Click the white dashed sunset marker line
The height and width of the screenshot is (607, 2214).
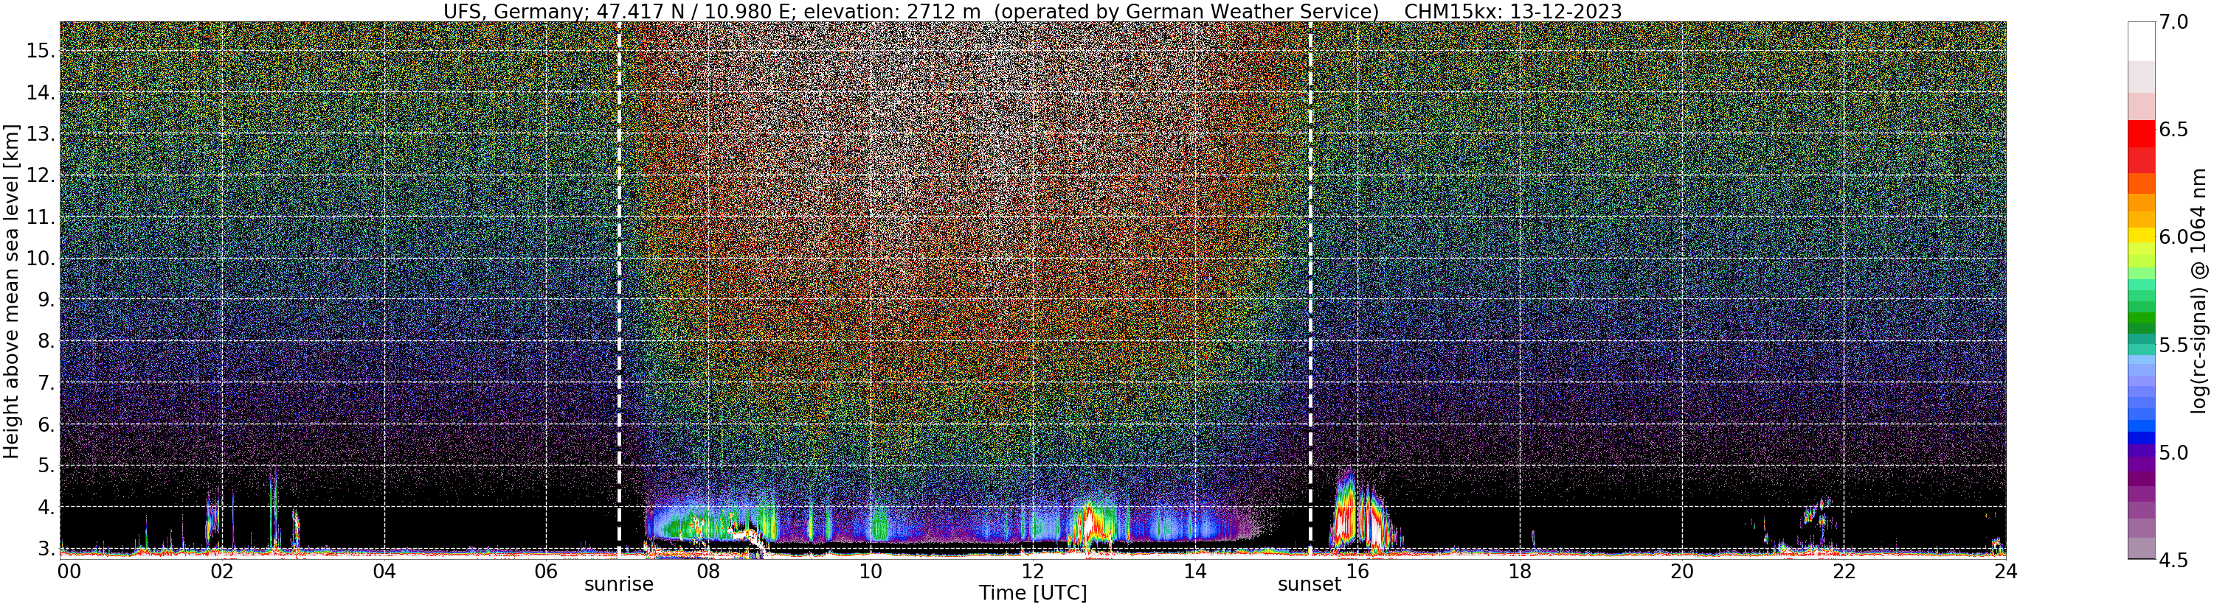point(1310,290)
